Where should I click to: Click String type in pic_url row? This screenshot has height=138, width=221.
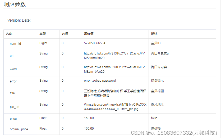point(44,105)
